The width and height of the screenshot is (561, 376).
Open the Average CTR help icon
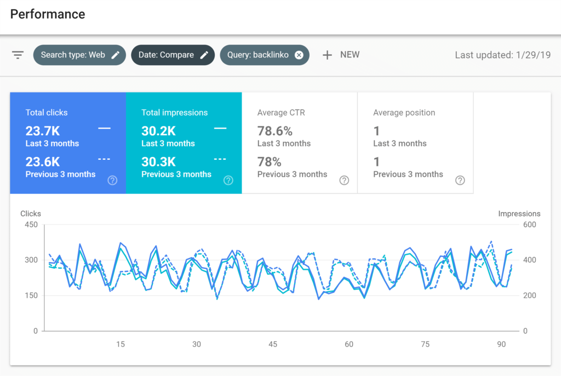pos(344,180)
